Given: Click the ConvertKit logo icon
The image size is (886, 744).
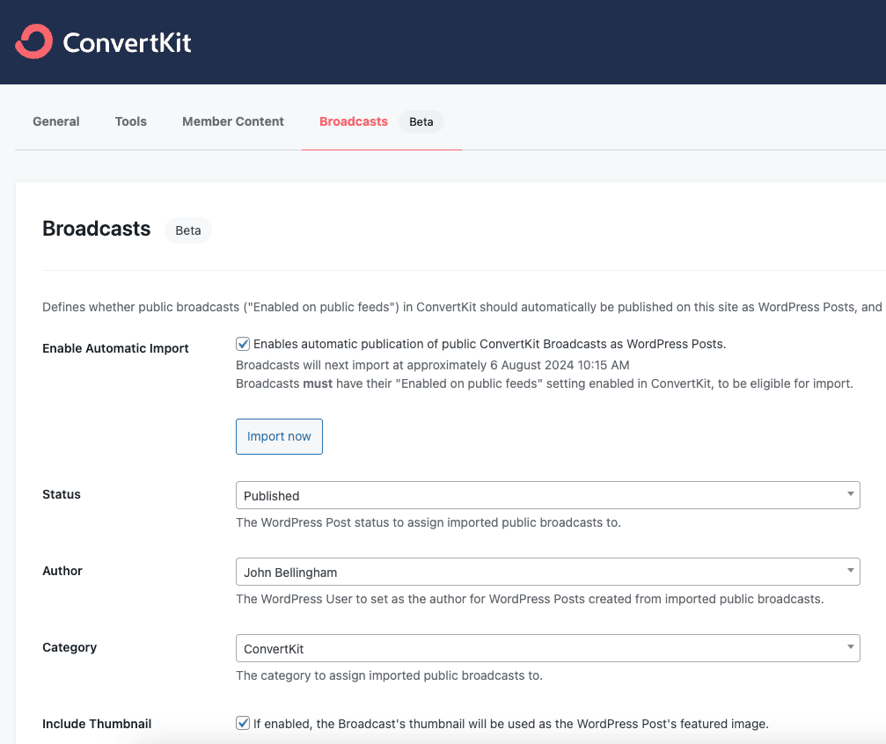Looking at the screenshot, I should [x=34, y=42].
